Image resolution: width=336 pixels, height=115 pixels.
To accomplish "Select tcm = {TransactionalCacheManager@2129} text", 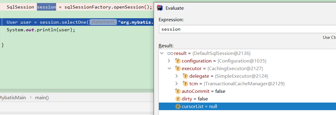I will (x=237, y=84).
